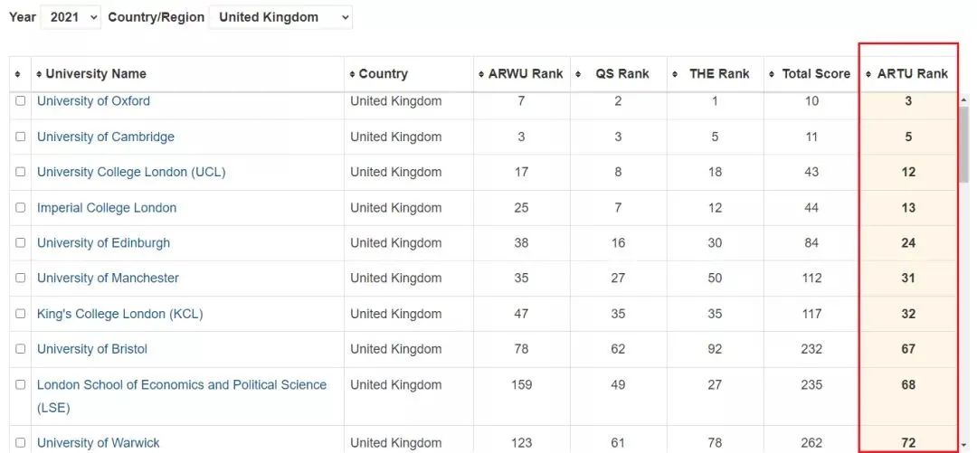Click the sort icon above the checkboxes
Viewport: 977px width, 453px height.
[17, 74]
